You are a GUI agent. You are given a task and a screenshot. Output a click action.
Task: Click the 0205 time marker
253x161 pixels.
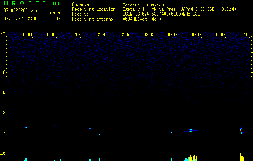click(124, 35)
